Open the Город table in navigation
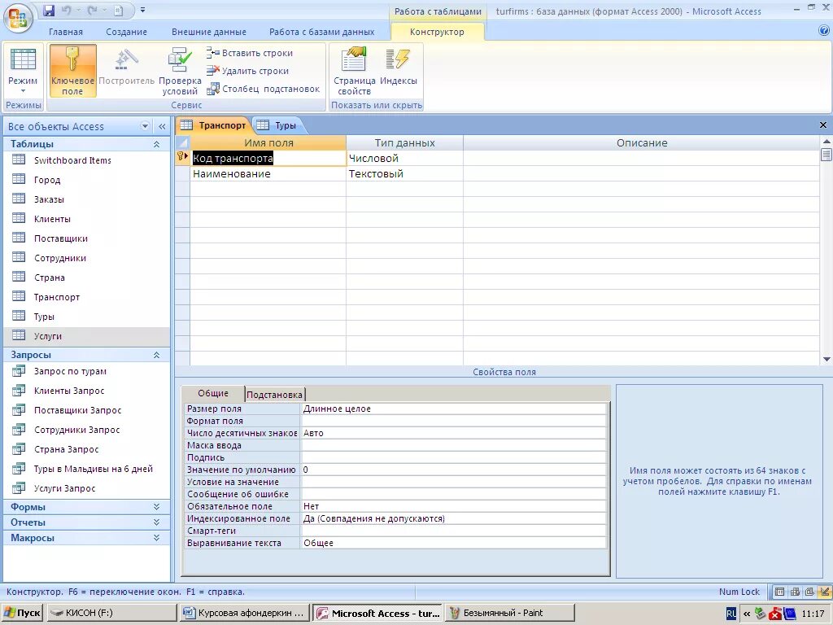Screen dimensions: 833x625 click(46, 180)
